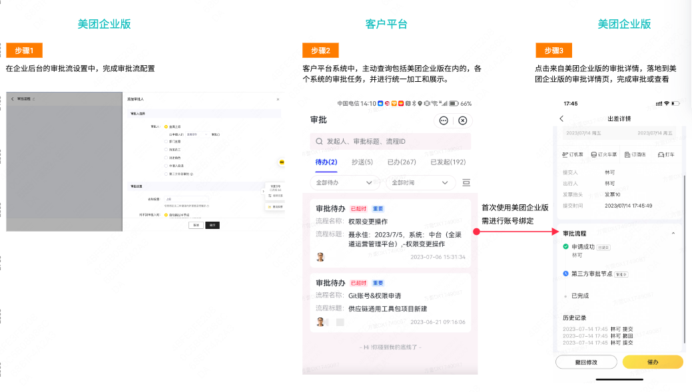
Task: Click the avatar on the 权限变更操作 approval card
Action: [x=320, y=257]
